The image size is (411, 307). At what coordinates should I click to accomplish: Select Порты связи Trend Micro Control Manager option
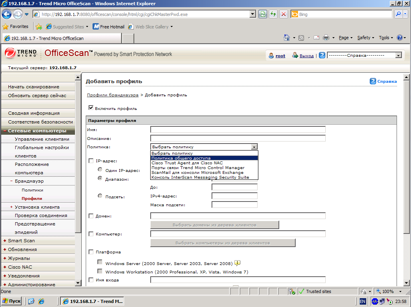coord(204,167)
